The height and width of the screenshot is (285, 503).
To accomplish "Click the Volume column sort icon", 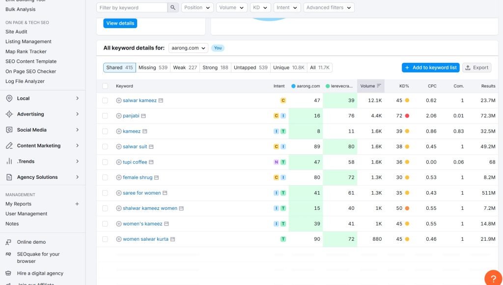I will click(x=379, y=86).
